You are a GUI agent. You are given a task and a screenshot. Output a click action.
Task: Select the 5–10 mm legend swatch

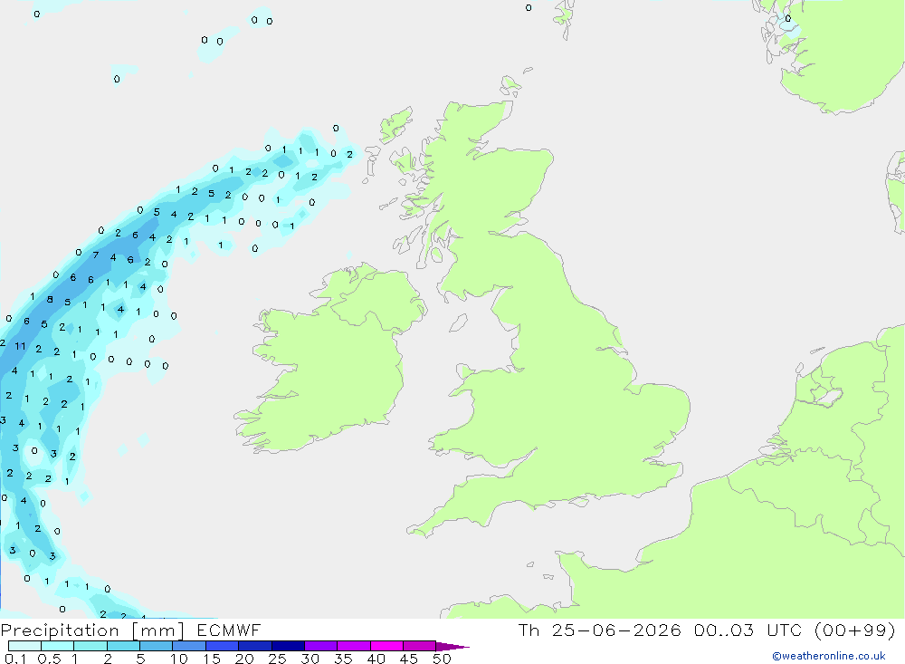156,646
